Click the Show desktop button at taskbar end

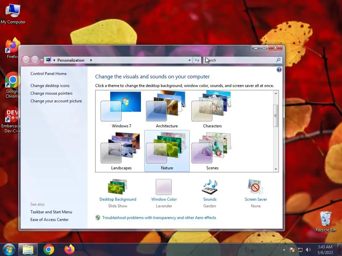(x=340, y=250)
